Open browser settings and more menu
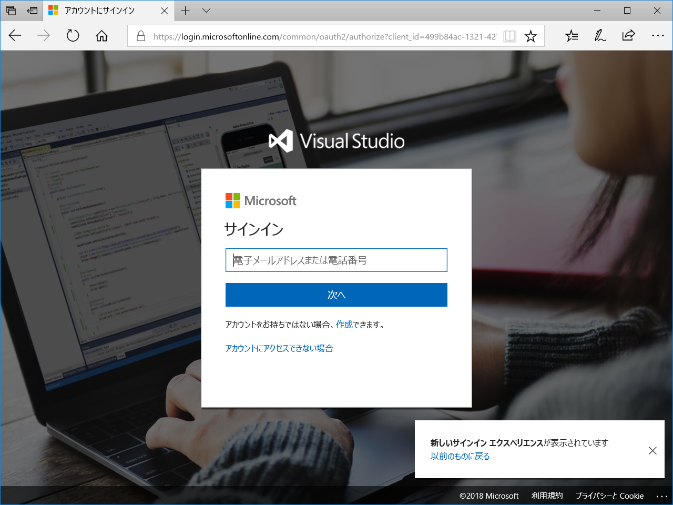673x505 pixels. (658, 36)
